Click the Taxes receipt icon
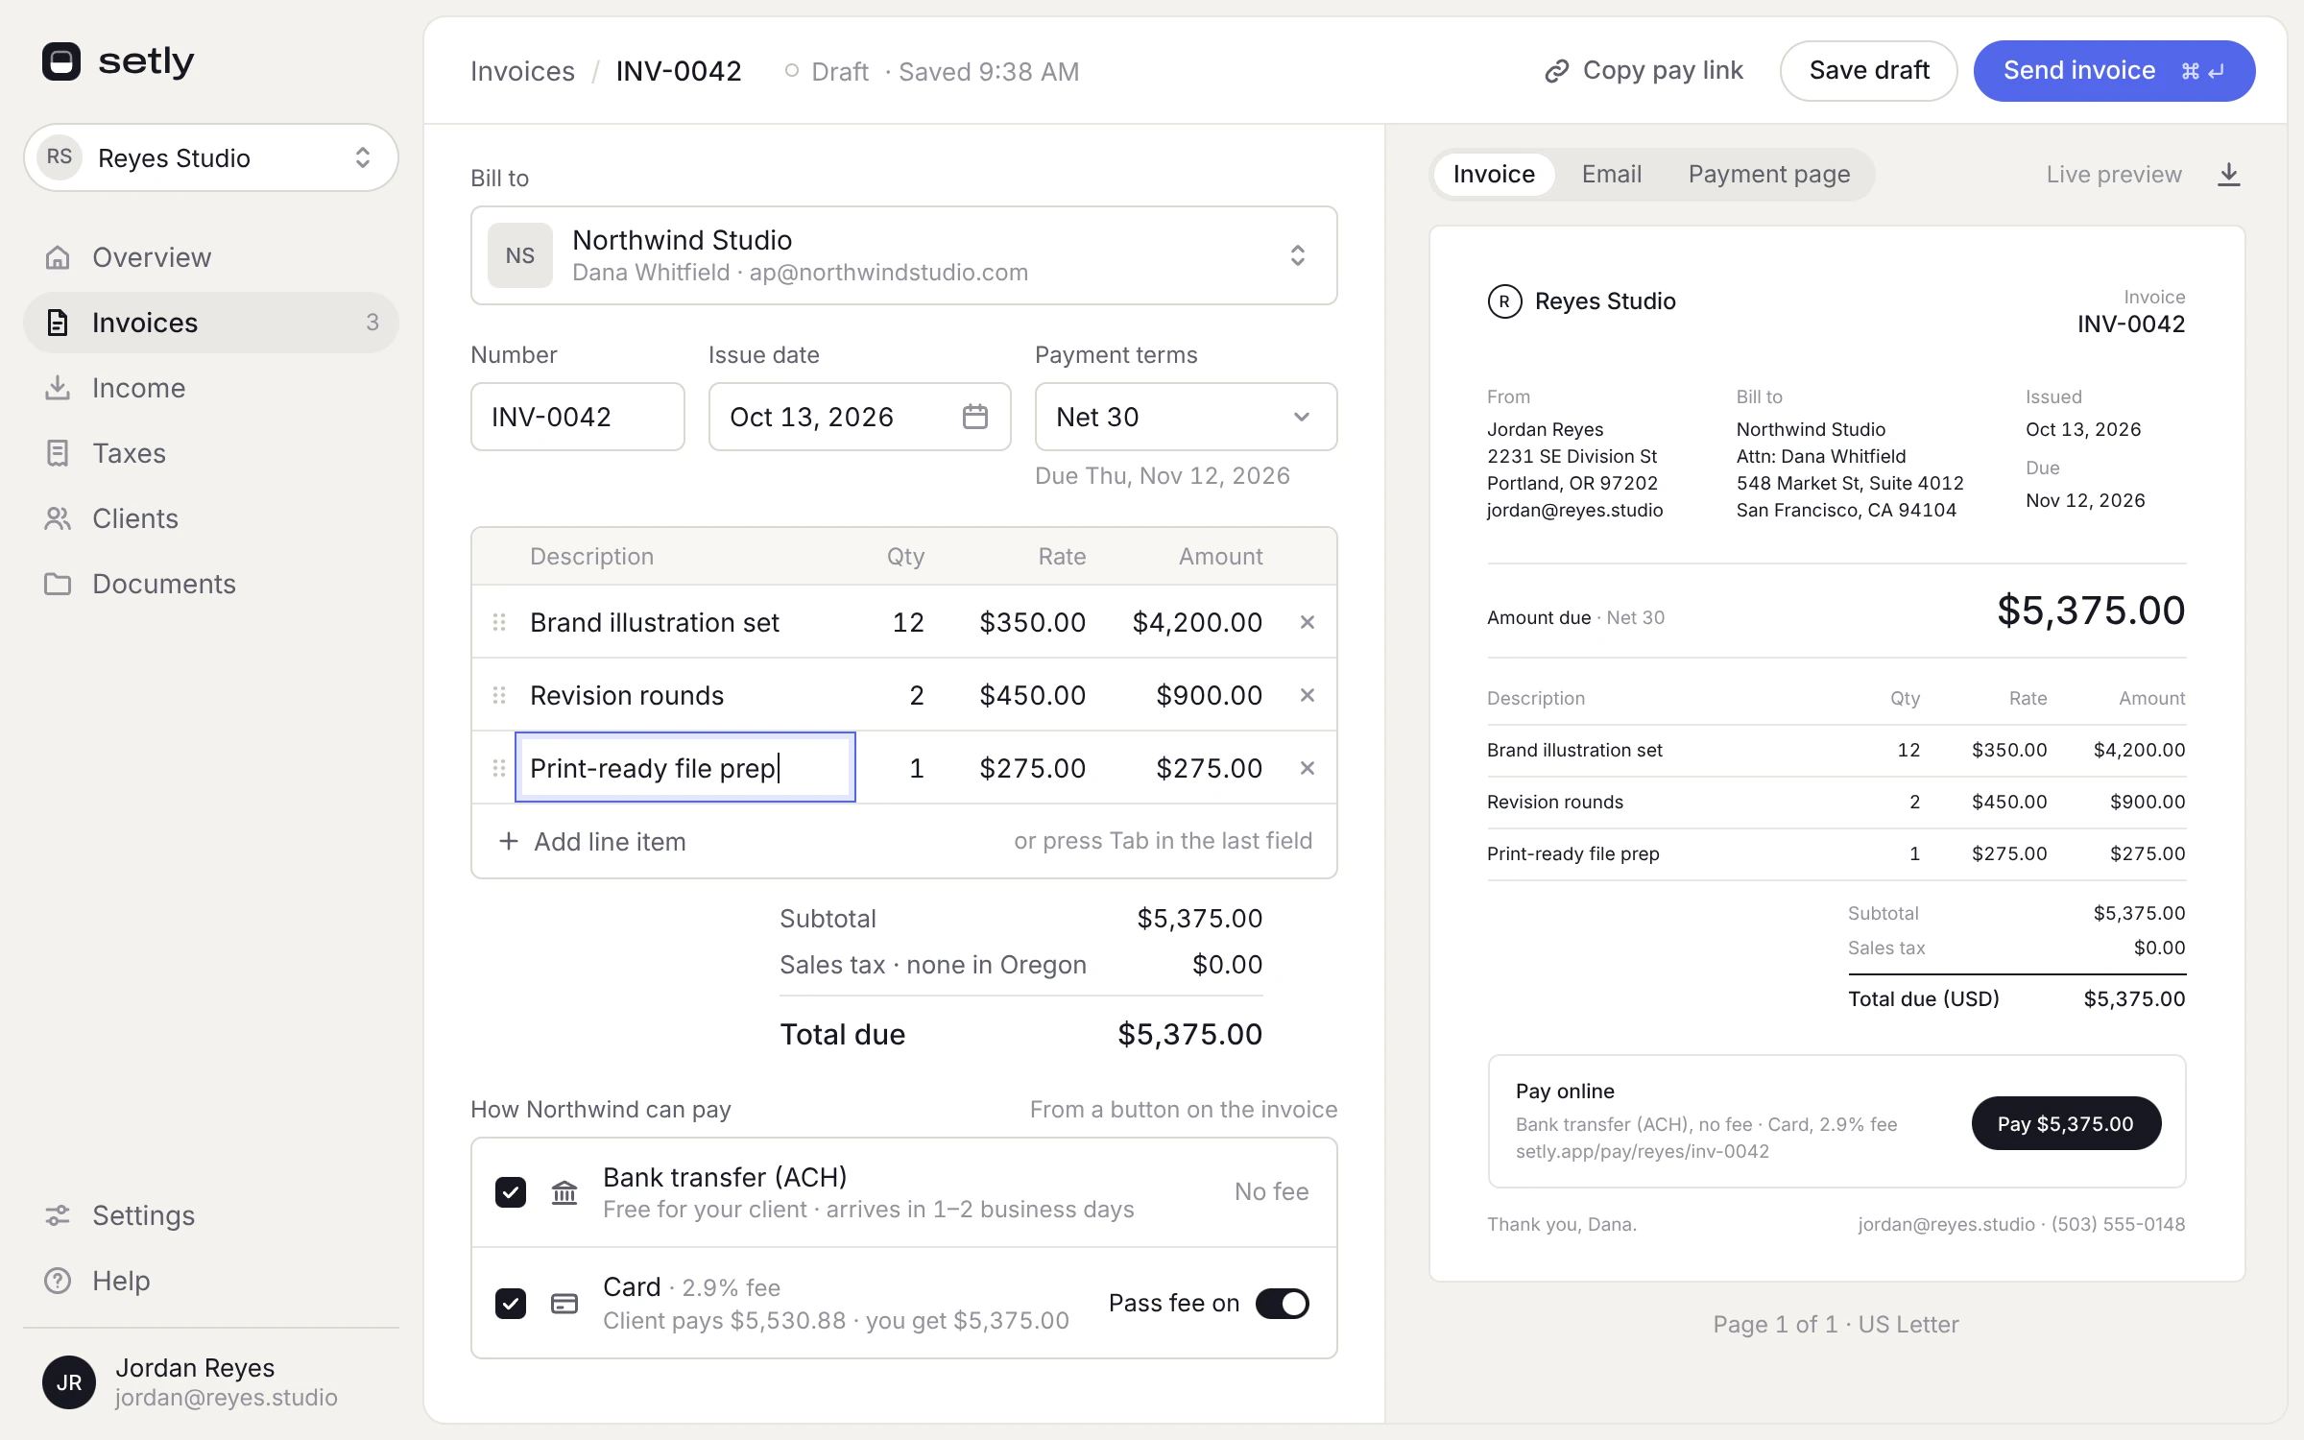Screen dimensions: 2304x1440 (x=58, y=453)
